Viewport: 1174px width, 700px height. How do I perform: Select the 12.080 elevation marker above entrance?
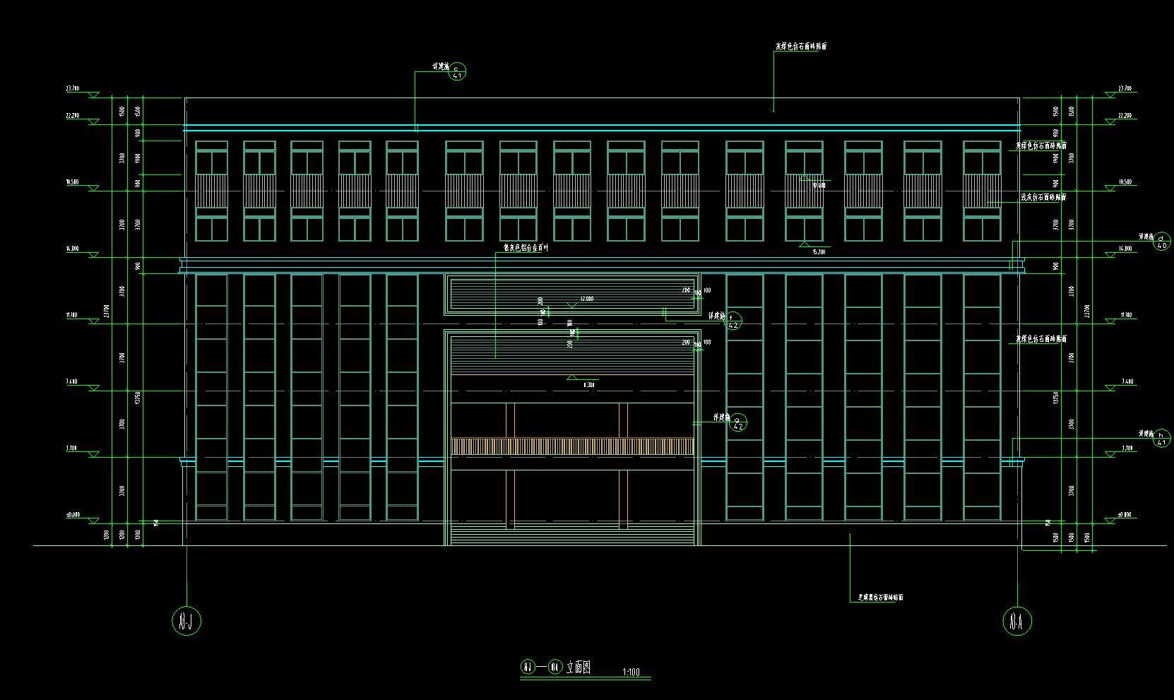coord(586,299)
